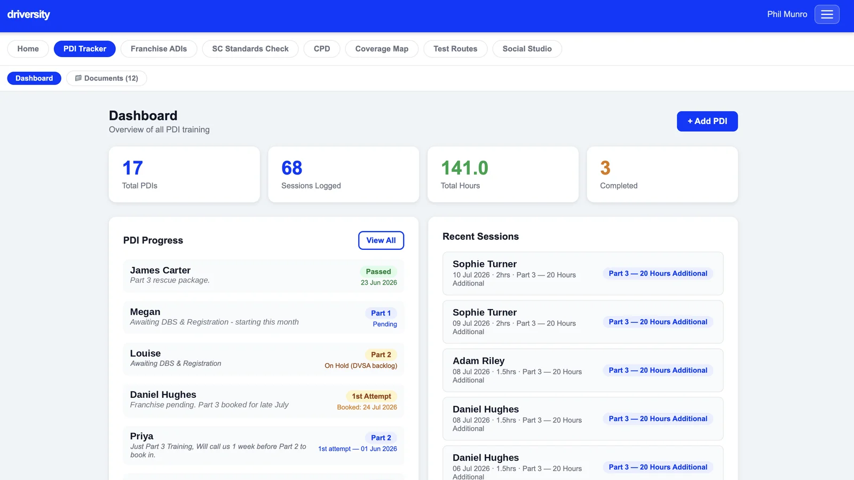The width and height of the screenshot is (854, 480).
Task: Open SC Standards Check tab
Action: coord(250,49)
